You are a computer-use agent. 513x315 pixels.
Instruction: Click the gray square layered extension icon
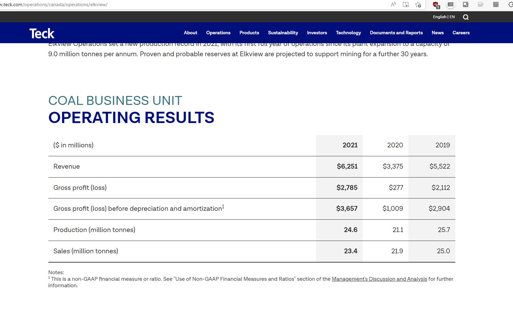coord(496,4)
